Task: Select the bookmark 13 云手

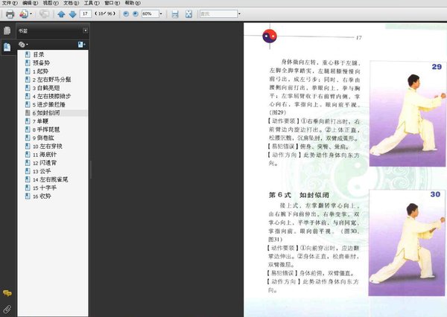Action: 42,171
